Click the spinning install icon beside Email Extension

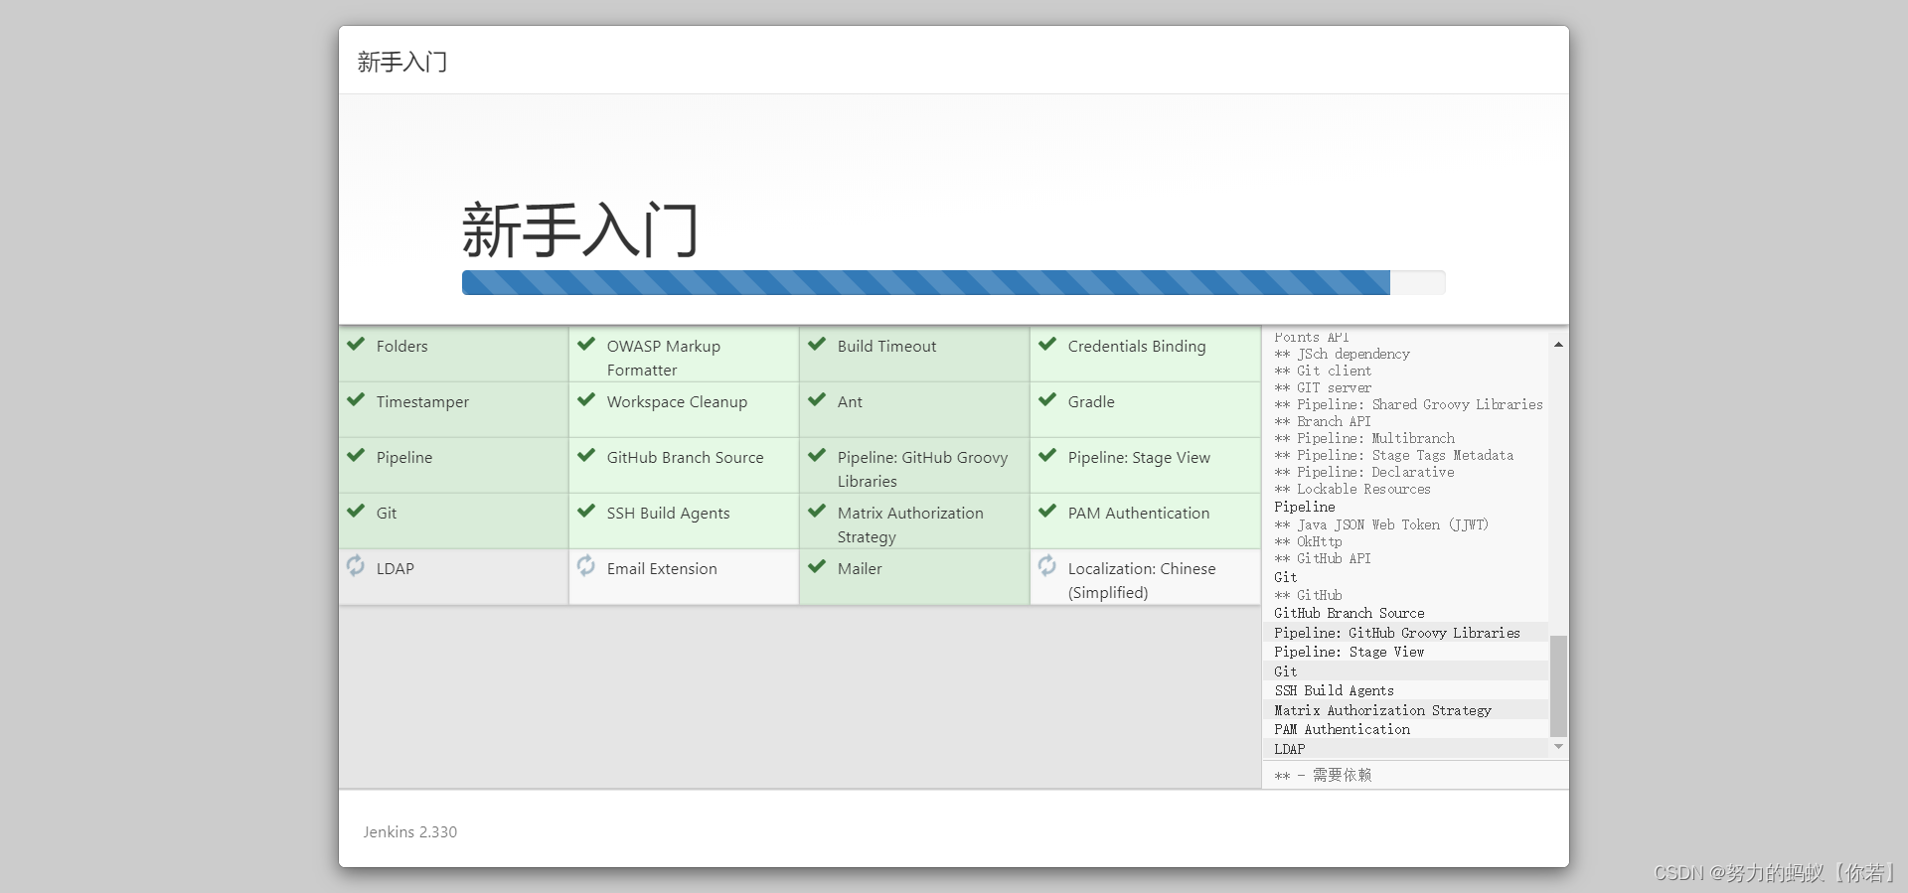586,565
